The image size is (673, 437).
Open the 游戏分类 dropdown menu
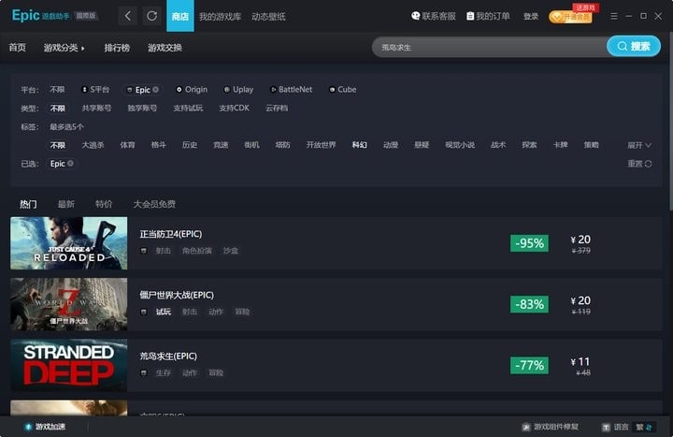(x=64, y=48)
